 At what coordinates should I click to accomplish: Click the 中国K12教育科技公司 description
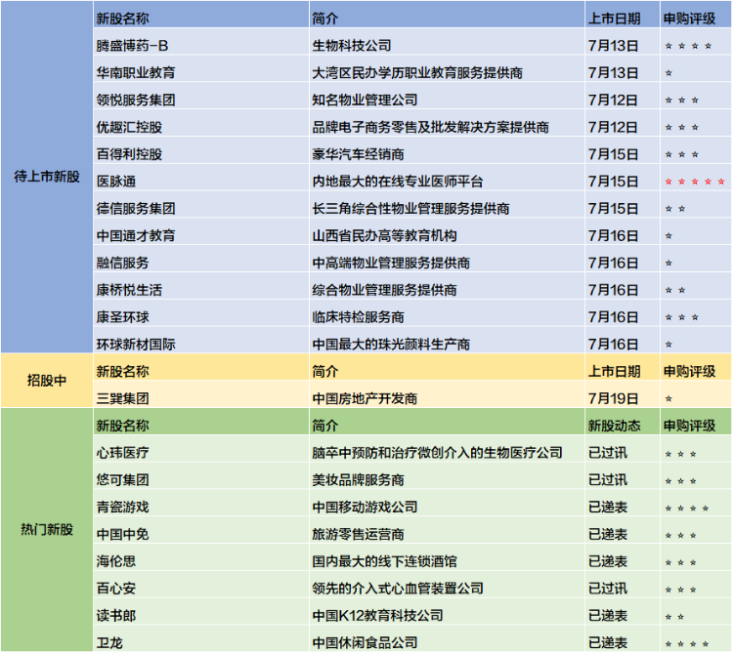tap(377, 615)
